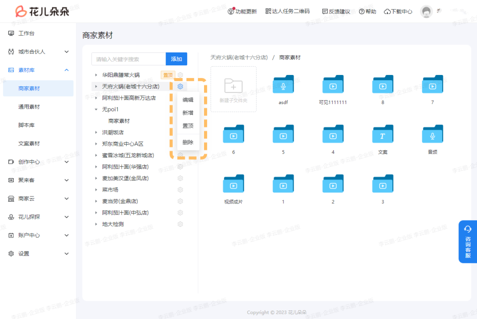The image size is (477, 319).
Task: Open 达人任务二维码 in header
Action: pyautogui.click(x=288, y=11)
